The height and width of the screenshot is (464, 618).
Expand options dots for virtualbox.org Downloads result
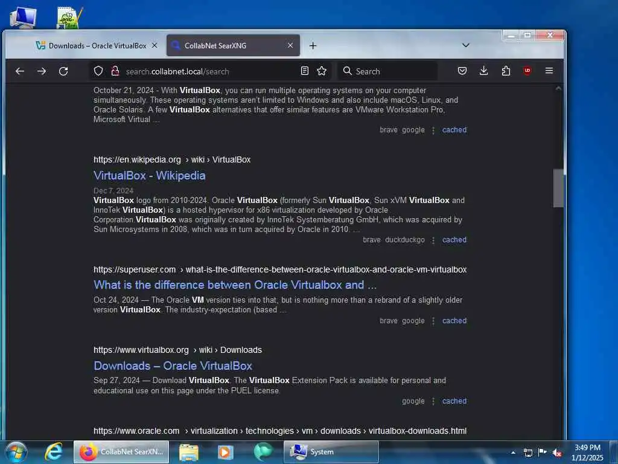(433, 401)
